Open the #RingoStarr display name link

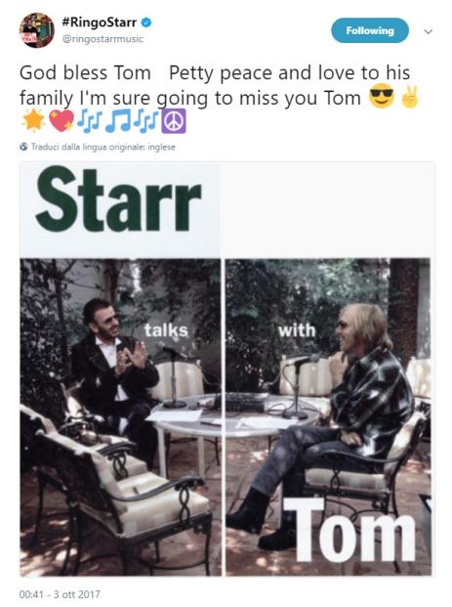(x=100, y=22)
